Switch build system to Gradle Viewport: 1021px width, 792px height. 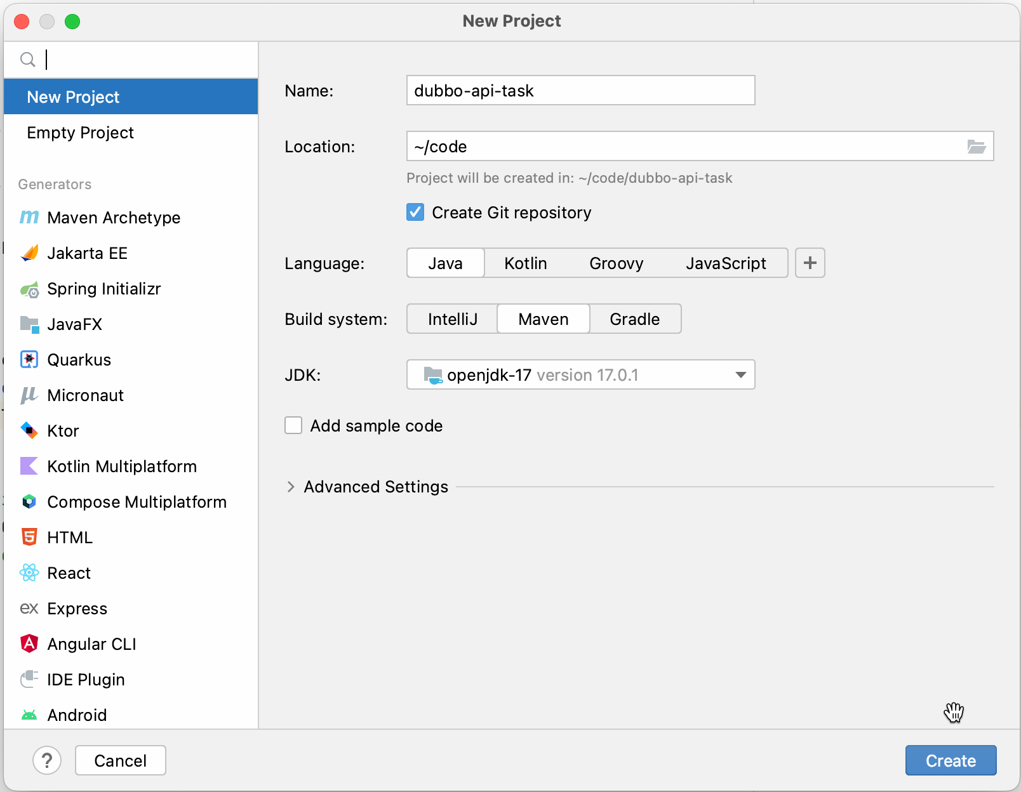pos(634,319)
